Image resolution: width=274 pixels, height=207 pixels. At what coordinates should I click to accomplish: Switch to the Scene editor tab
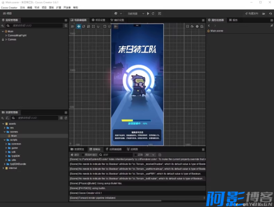click(x=78, y=20)
